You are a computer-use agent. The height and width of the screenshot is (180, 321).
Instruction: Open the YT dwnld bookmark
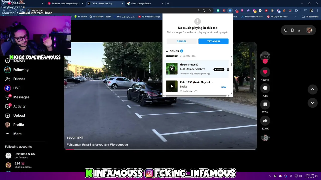click(80, 17)
